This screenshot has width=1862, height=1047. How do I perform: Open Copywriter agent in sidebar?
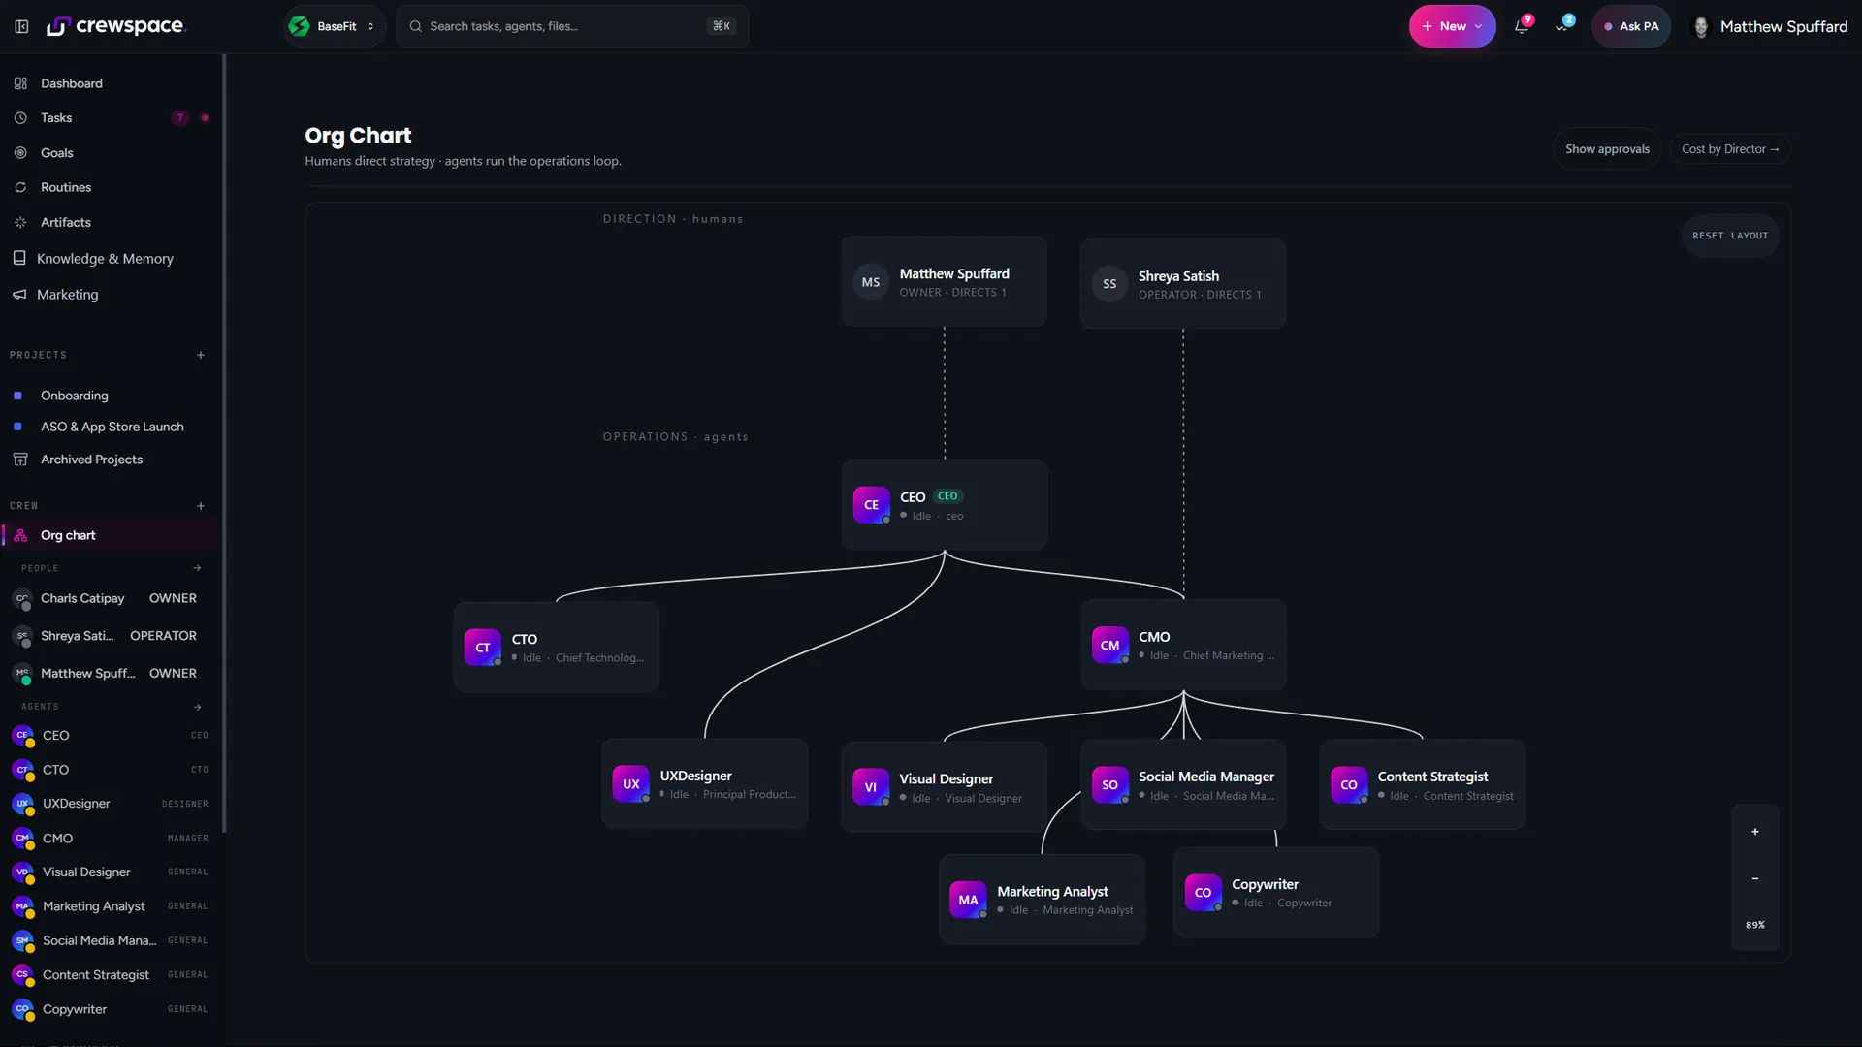[x=111, y=1009]
